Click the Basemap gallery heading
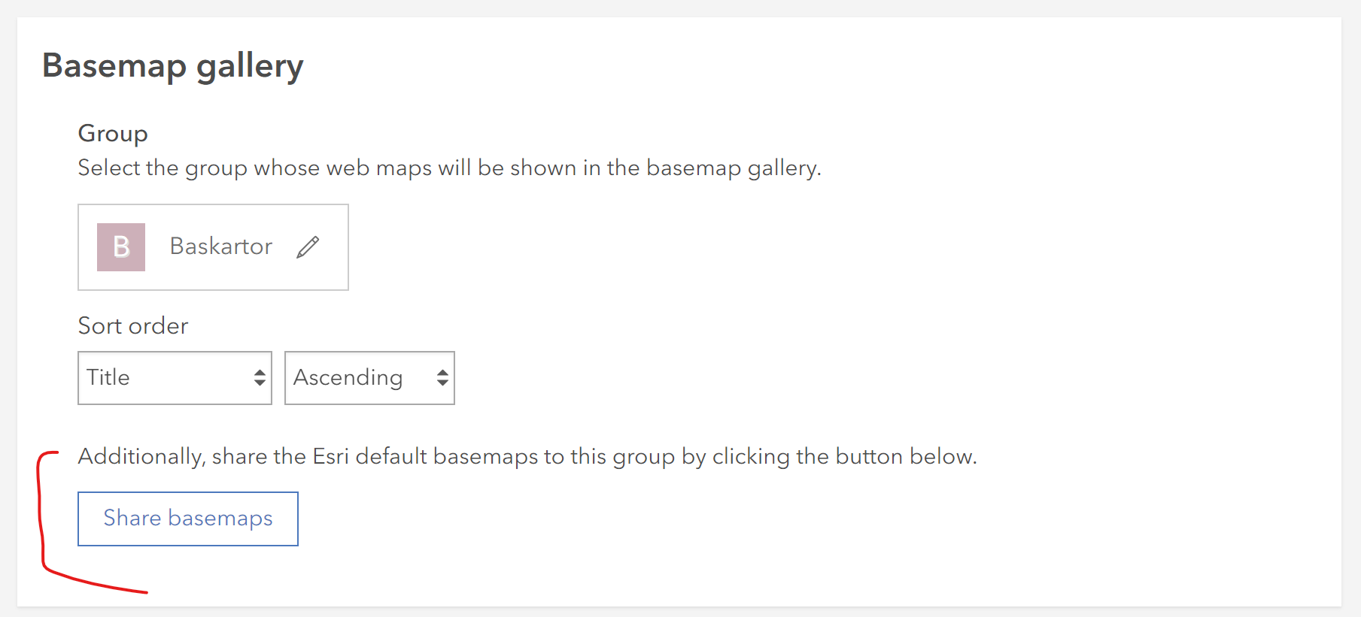The height and width of the screenshot is (617, 1361). (173, 66)
